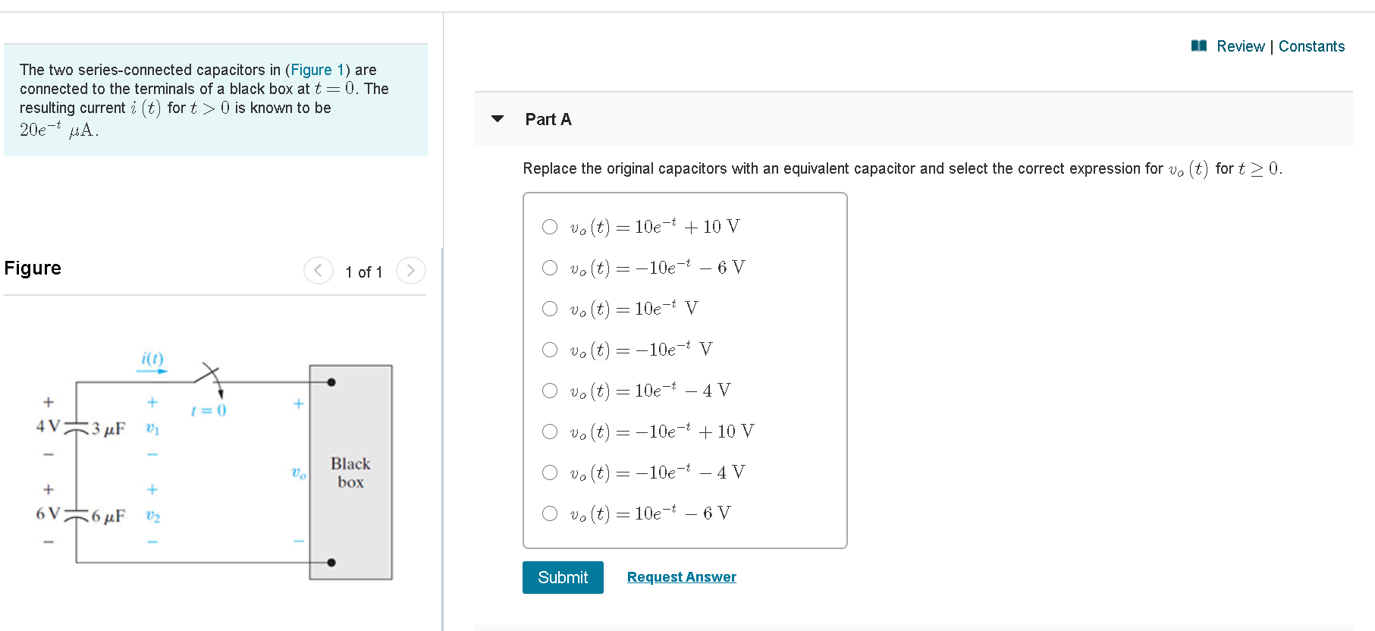Select answer vo(t) = -10e^-t - 6 V
The image size is (1375, 631).
[549, 267]
